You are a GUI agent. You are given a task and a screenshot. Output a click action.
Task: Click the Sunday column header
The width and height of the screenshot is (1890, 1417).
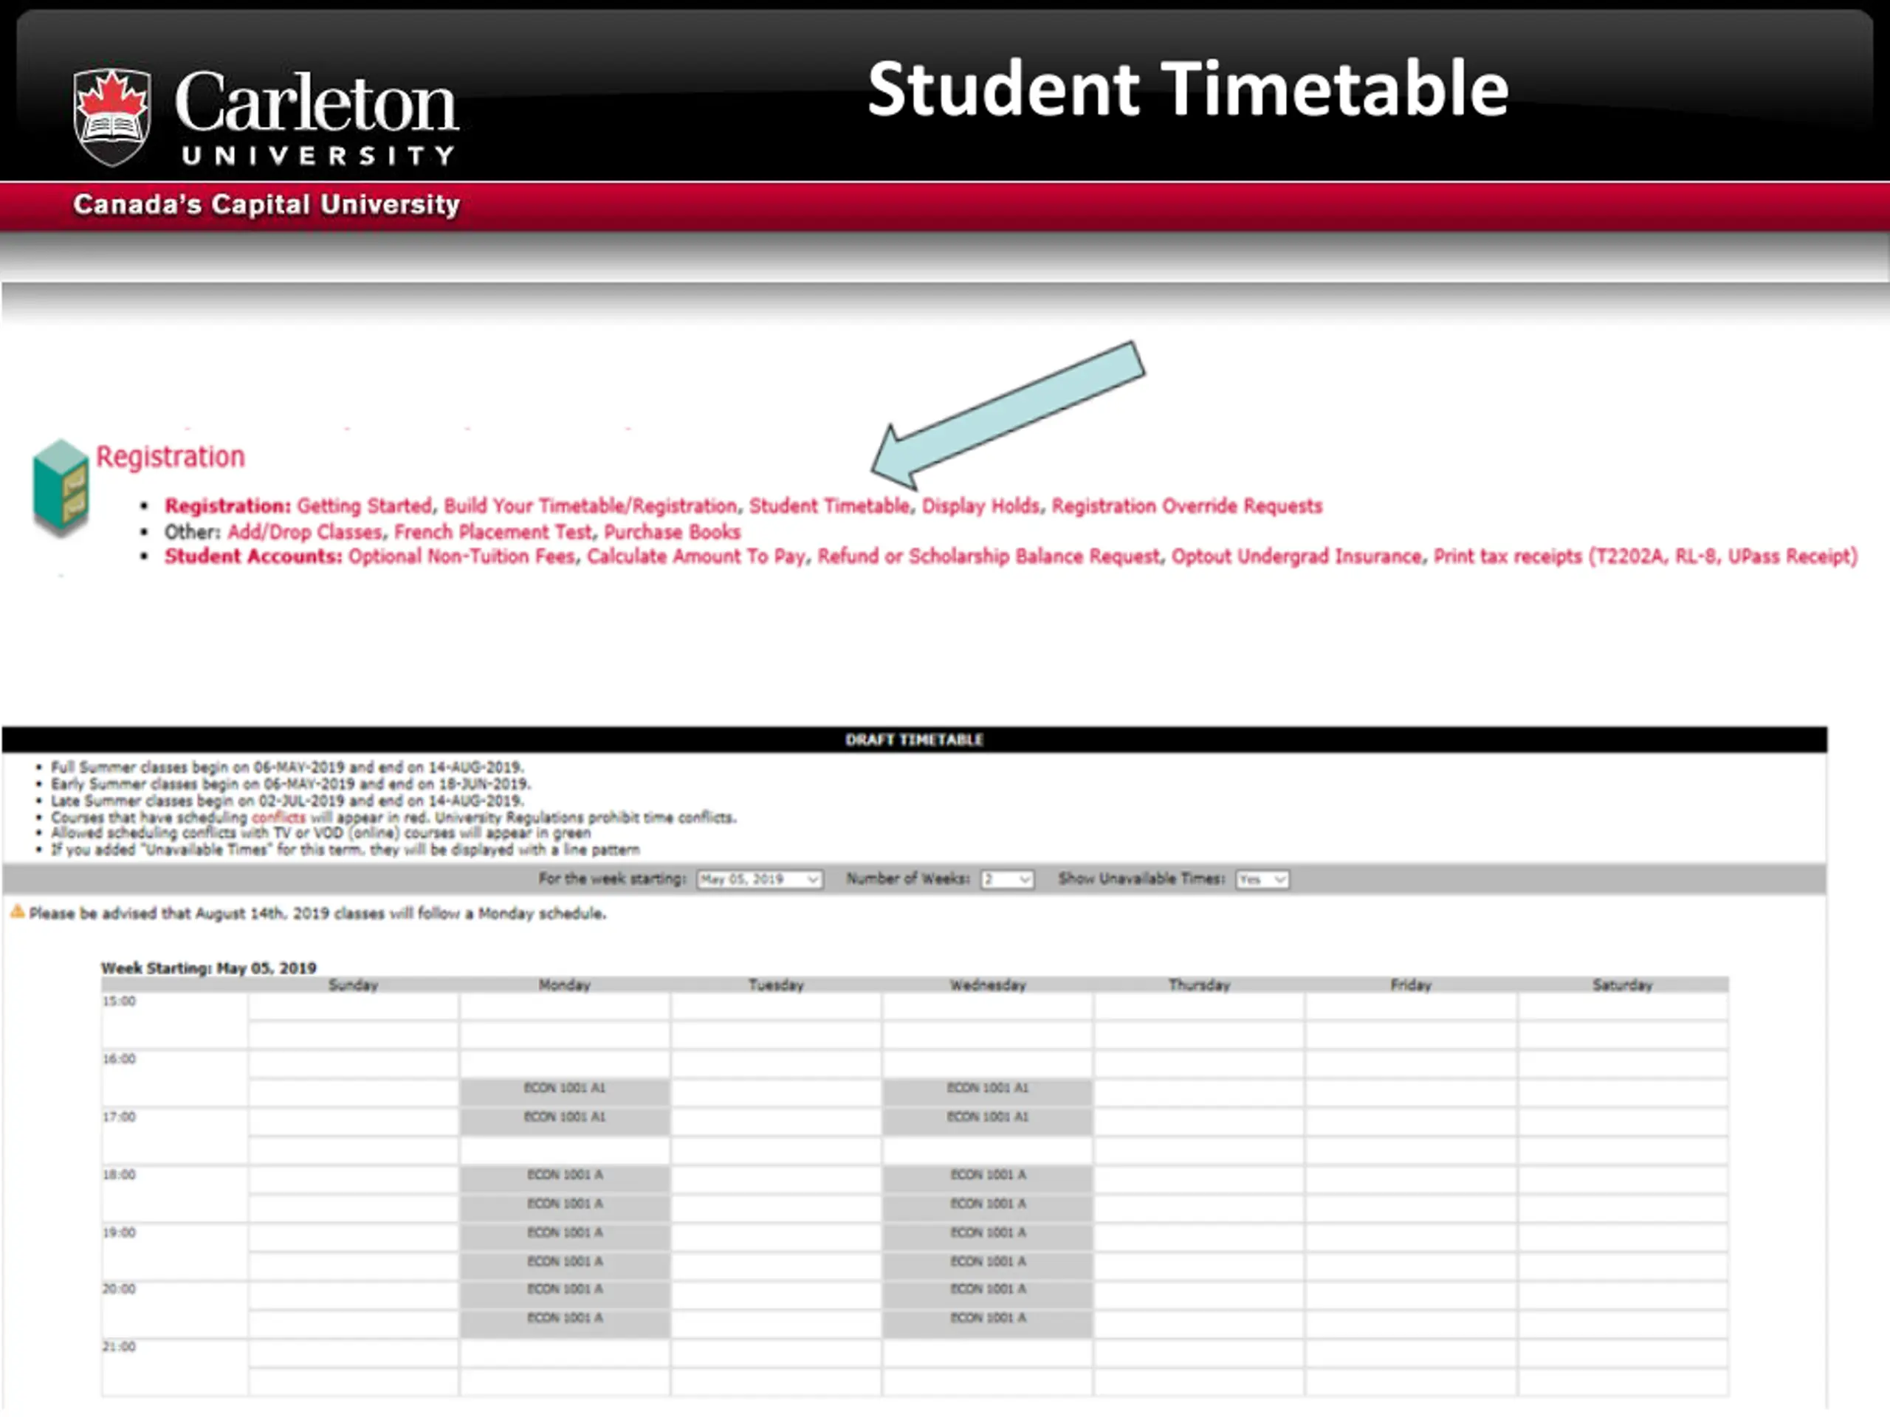(x=353, y=985)
